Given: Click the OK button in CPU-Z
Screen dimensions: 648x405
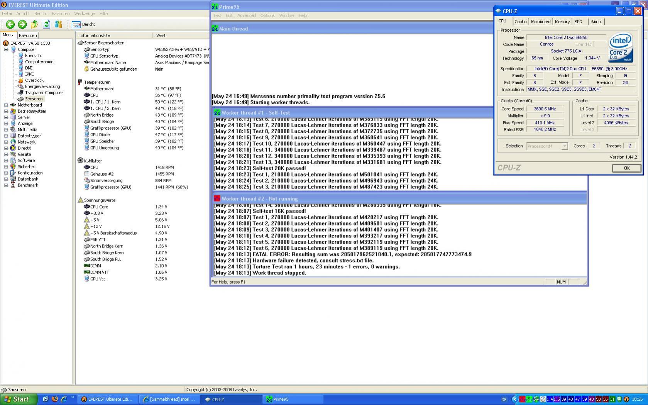Looking at the screenshot, I should (x=626, y=168).
